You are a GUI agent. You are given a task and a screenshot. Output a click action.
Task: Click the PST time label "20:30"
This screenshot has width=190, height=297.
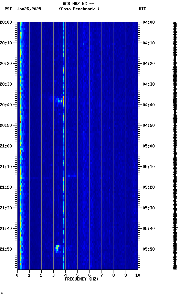(x=6, y=84)
